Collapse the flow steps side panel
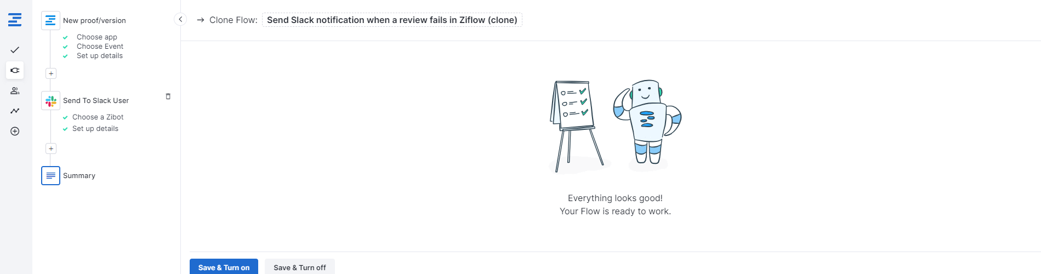Screen dimensions: 1041x274 [x=180, y=19]
